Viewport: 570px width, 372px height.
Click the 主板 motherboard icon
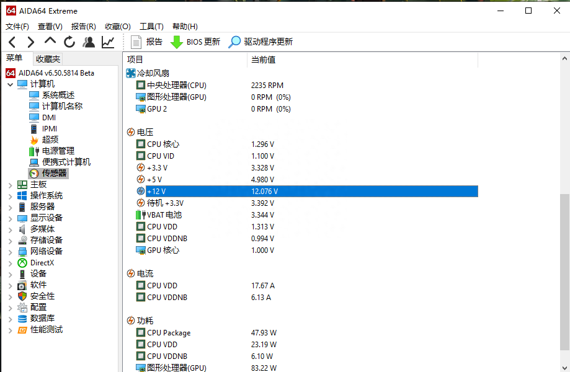[22, 185]
